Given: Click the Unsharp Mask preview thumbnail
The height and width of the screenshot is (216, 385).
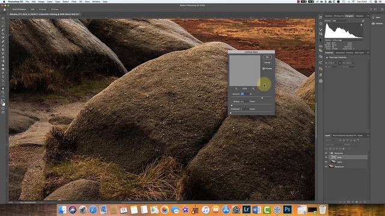Looking at the screenshot, I should coord(245,71).
